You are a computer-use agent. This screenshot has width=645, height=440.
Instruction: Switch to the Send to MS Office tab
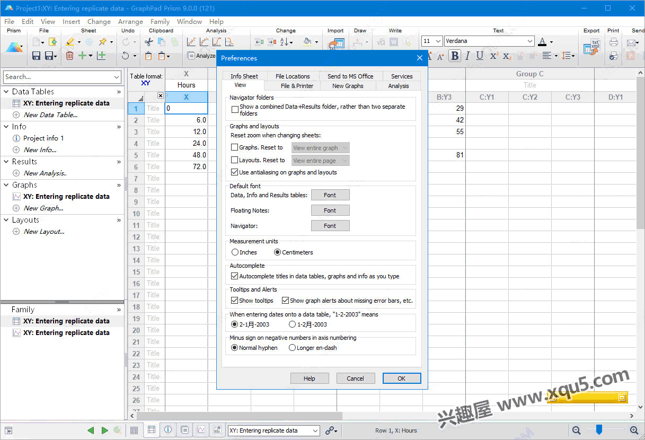tap(350, 76)
